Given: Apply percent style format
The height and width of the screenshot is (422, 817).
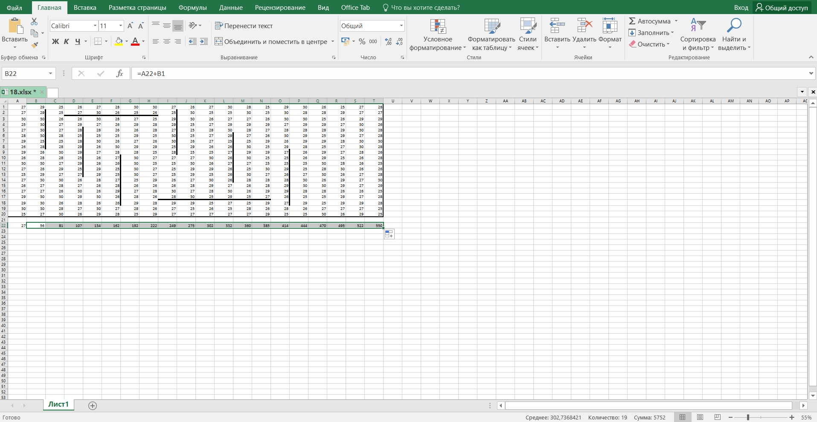Looking at the screenshot, I should (362, 41).
